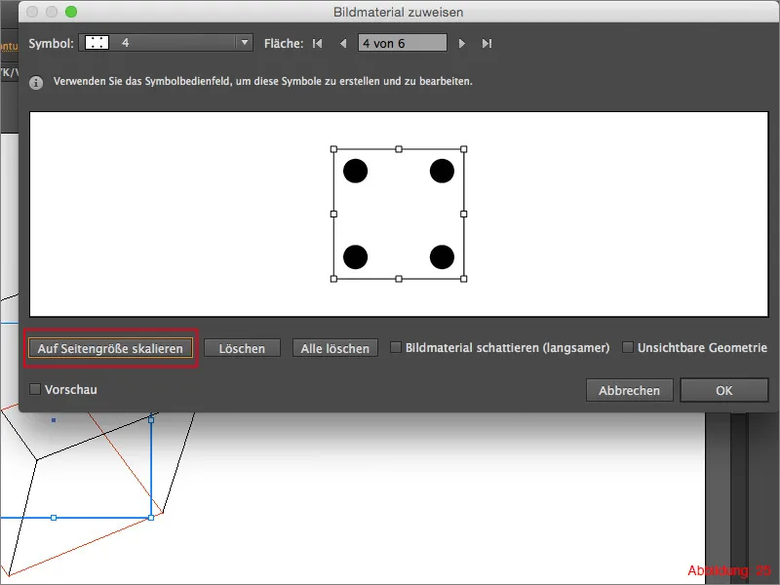Click the dice symbol thumbnail in Symbol dropdown
The width and height of the screenshot is (780, 585).
pos(97,43)
